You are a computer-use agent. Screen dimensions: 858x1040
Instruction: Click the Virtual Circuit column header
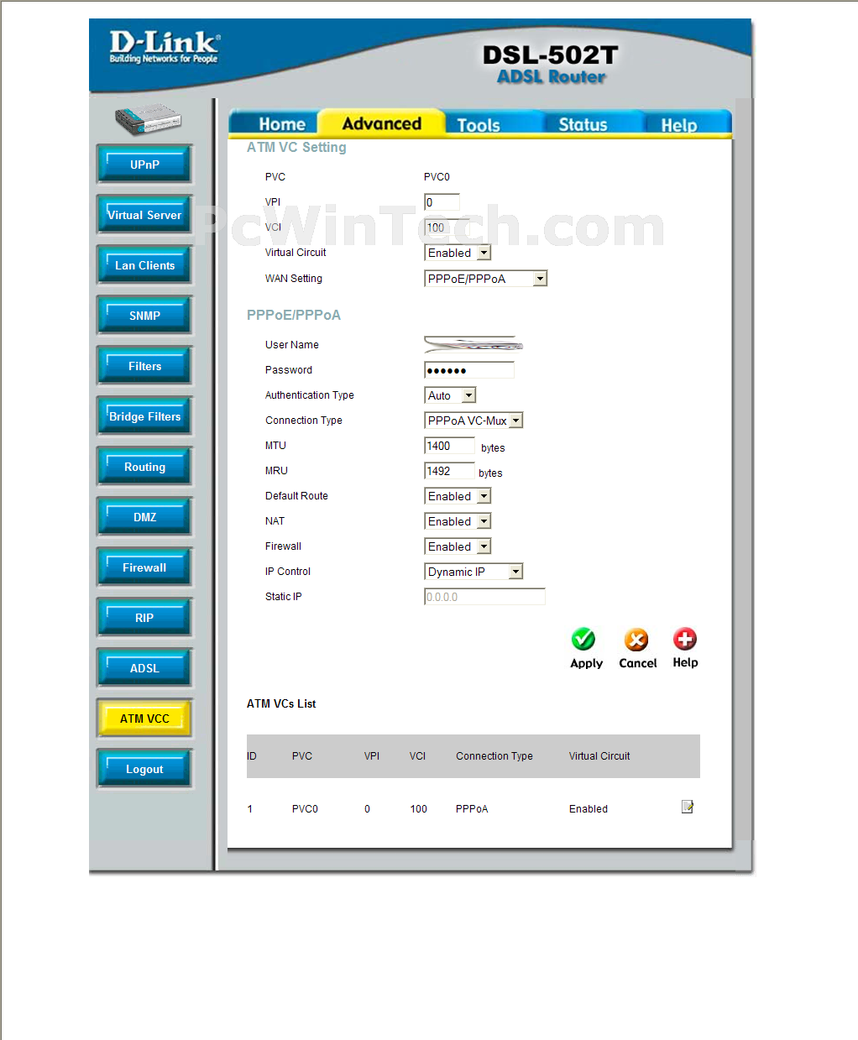click(599, 756)
